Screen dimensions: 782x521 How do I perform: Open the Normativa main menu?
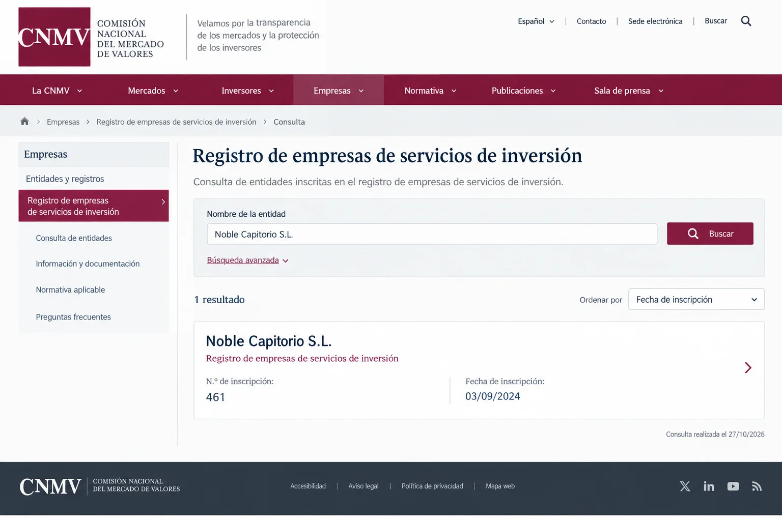point(430,91)
